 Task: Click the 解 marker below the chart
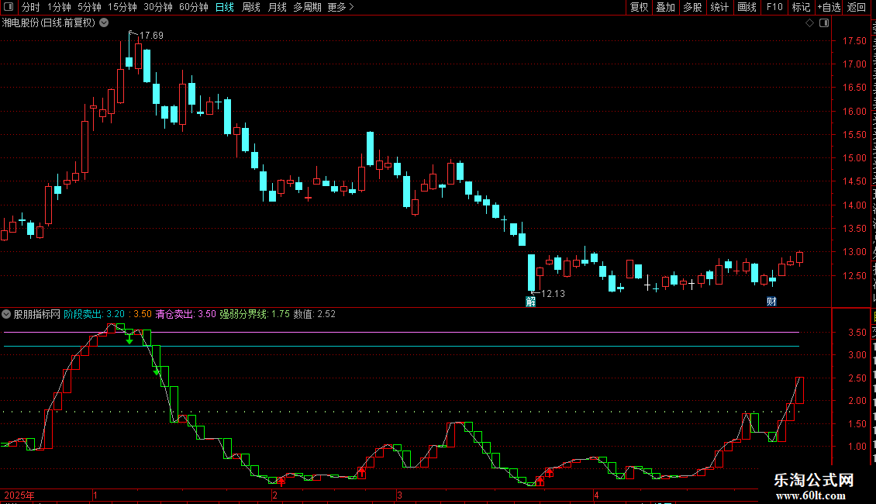[x=531, y=302]
